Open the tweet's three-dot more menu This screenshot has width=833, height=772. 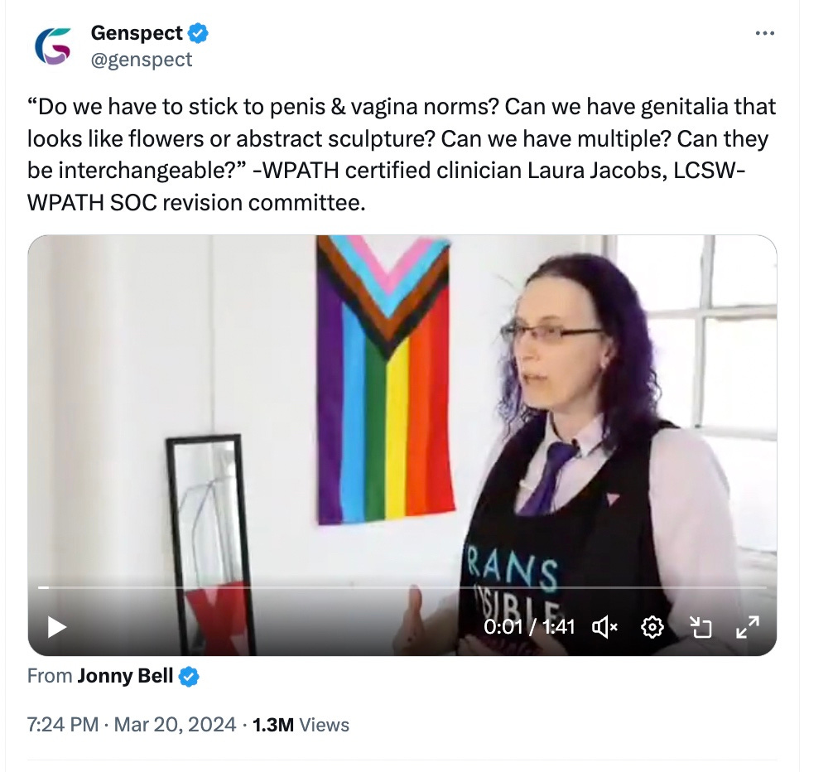(x=764, y=33)
